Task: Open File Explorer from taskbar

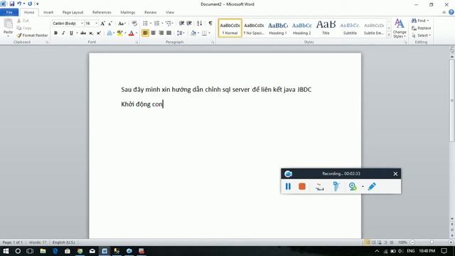Action: click(x=43, y=251)
